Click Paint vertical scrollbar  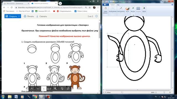tap(172, 53)
